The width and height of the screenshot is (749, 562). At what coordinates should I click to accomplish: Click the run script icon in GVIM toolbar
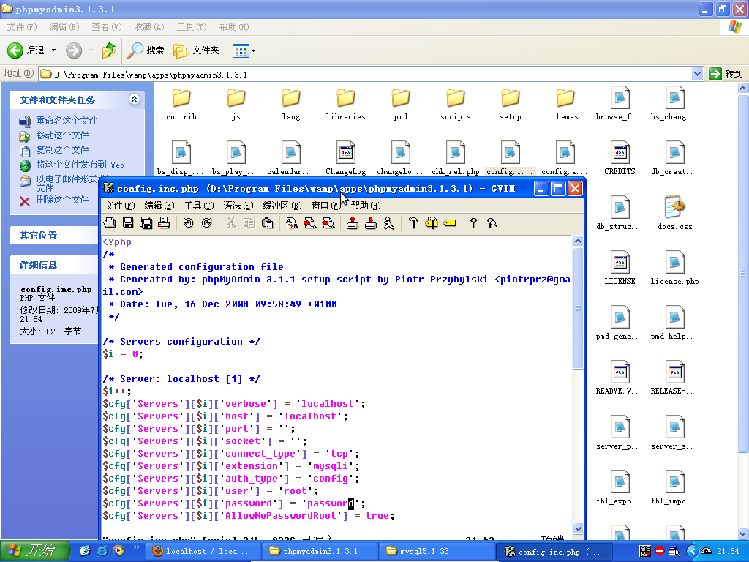click(x=389, y=223)
